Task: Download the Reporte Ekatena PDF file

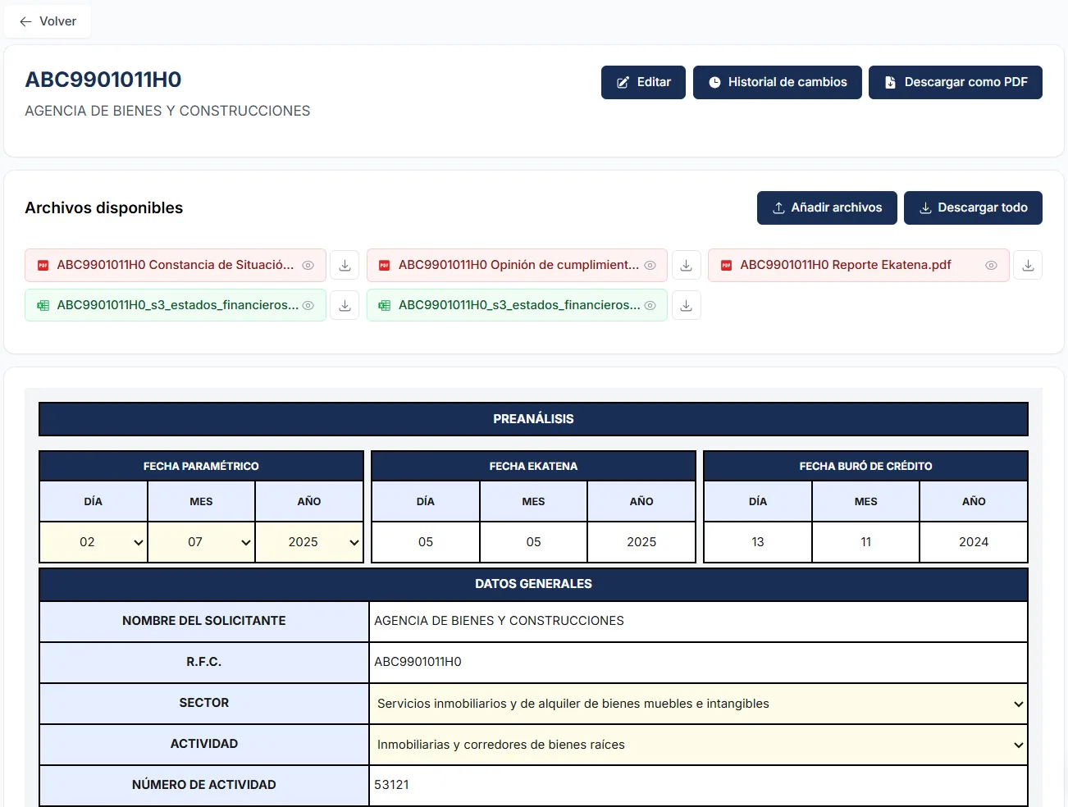Action: 1028,266
